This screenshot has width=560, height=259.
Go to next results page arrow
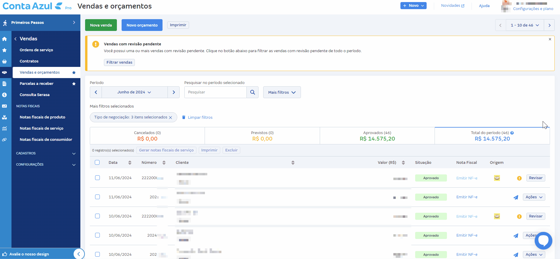tap(549, 25)
